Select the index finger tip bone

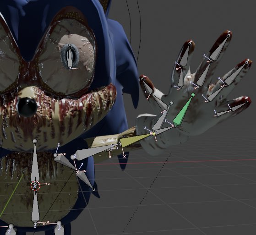click(x=185, y=55)
